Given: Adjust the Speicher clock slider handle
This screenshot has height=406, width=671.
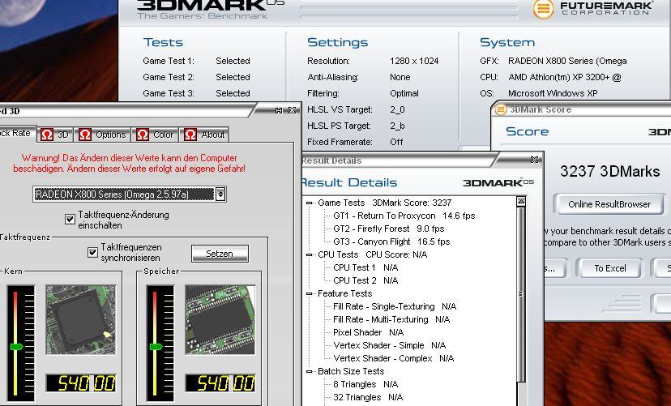Looking at the screenshot, I should coord(156,347).
